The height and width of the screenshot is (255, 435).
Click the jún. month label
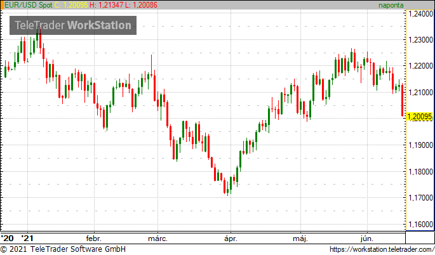pos(367,239)
